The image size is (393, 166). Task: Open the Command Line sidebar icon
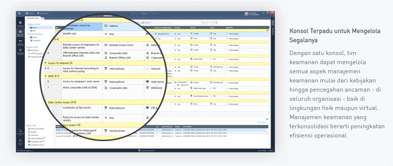(x=20, y=133)
